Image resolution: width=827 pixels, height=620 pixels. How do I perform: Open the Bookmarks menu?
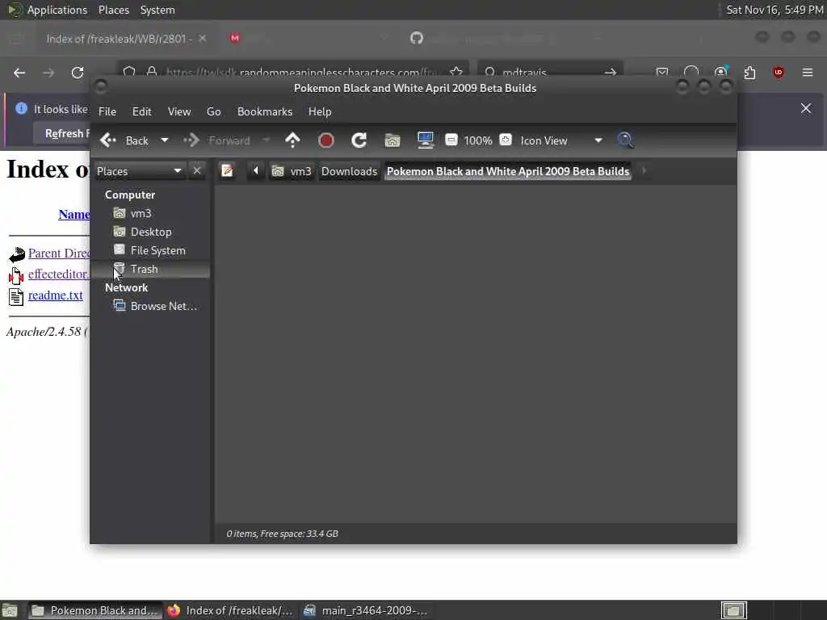point(265,111)
